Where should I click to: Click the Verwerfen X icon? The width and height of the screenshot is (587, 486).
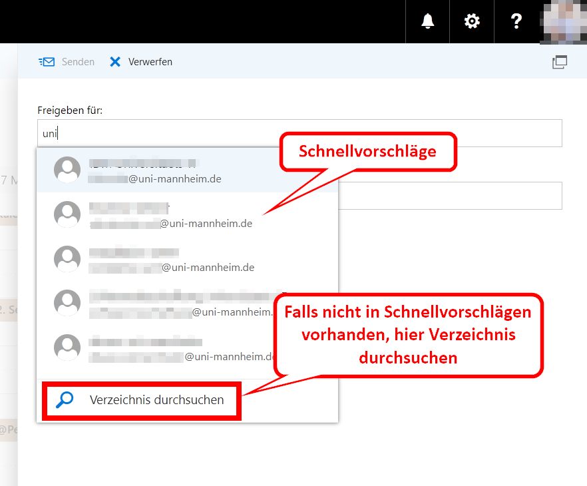(115, 62)
